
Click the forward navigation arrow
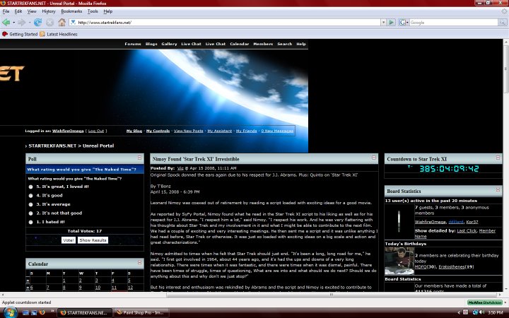pos(21,23)
